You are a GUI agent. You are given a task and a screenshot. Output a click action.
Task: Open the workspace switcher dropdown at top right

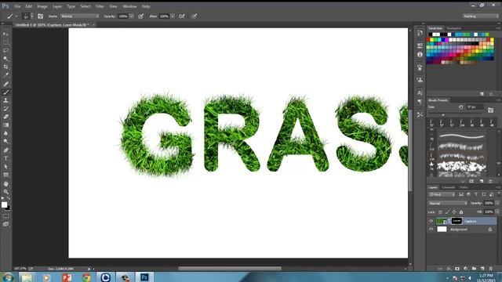(481, 16)
